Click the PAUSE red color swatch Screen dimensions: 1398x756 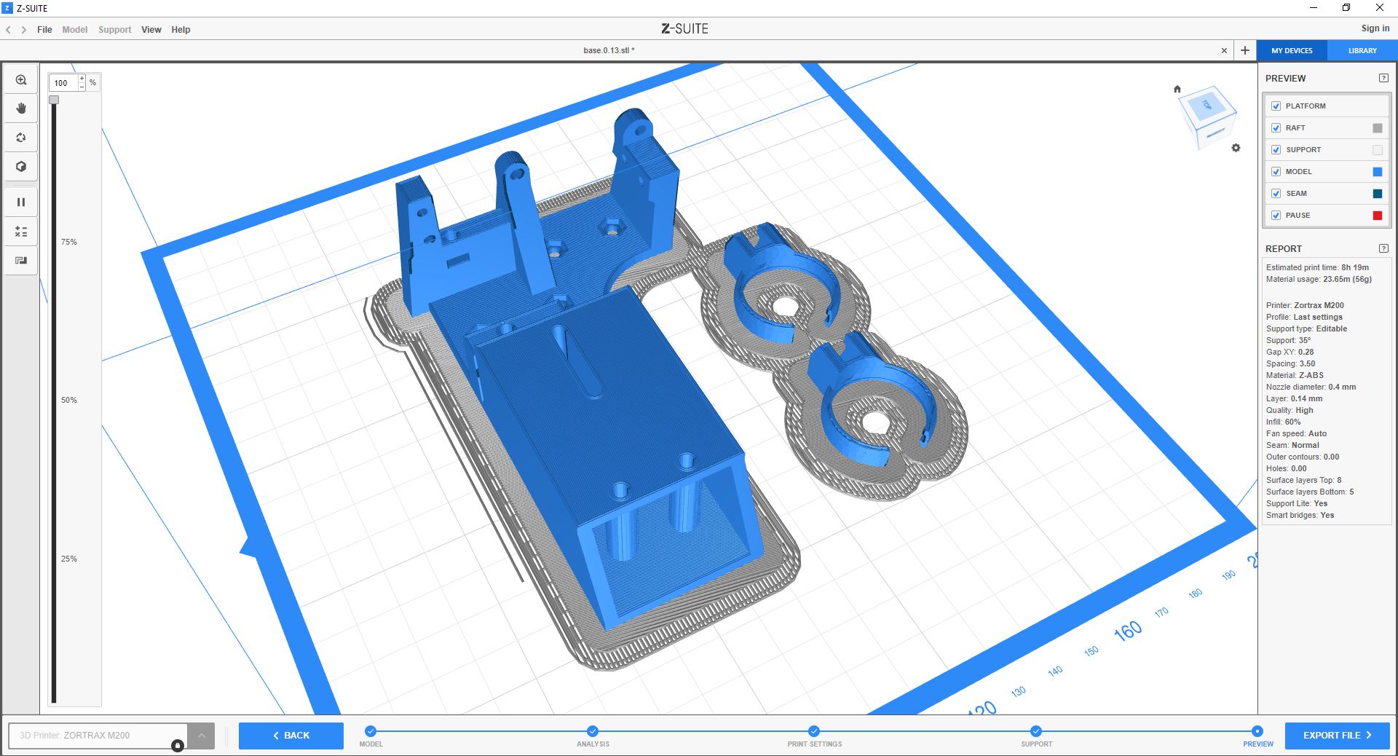(1378, 216)
